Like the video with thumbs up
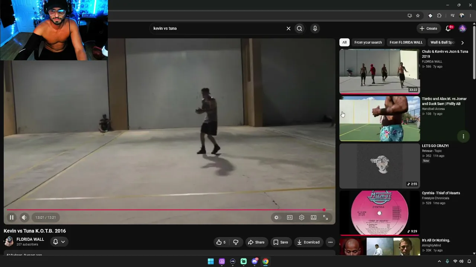 (x=221, y=242)
